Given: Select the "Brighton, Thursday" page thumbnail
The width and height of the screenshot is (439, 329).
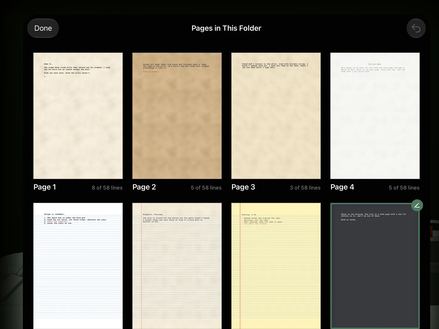Looking at the screenshot, I should coord(177,266).
